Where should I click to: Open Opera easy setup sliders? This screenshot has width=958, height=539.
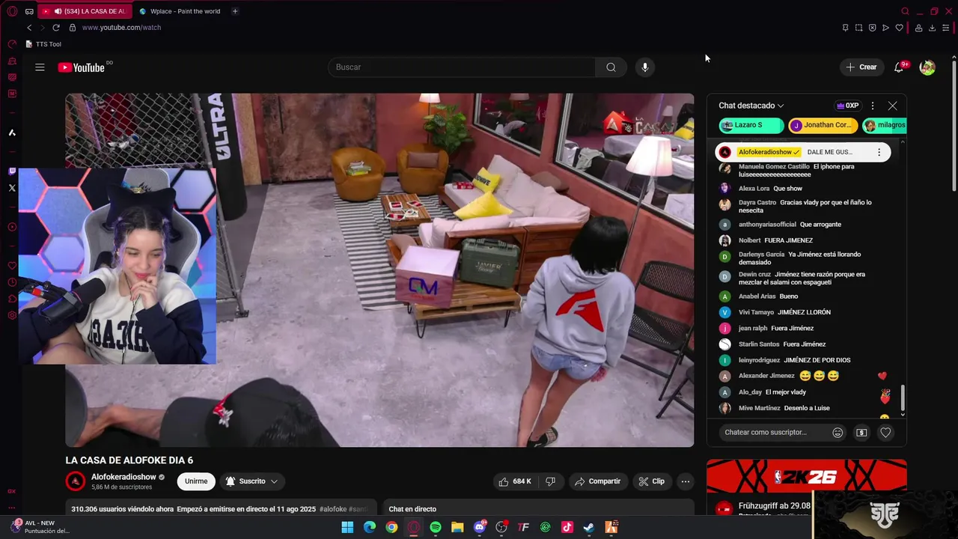(945, 28)
